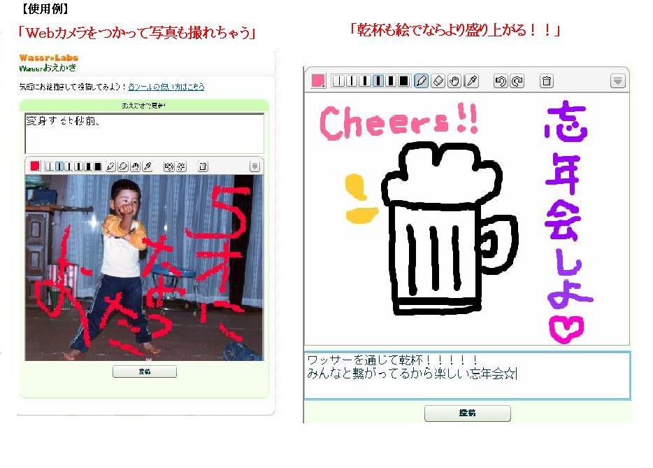The image size is (653, 468).
Task: Click redo in the beer drawing toolbar
Action: (x=517, y=81)
